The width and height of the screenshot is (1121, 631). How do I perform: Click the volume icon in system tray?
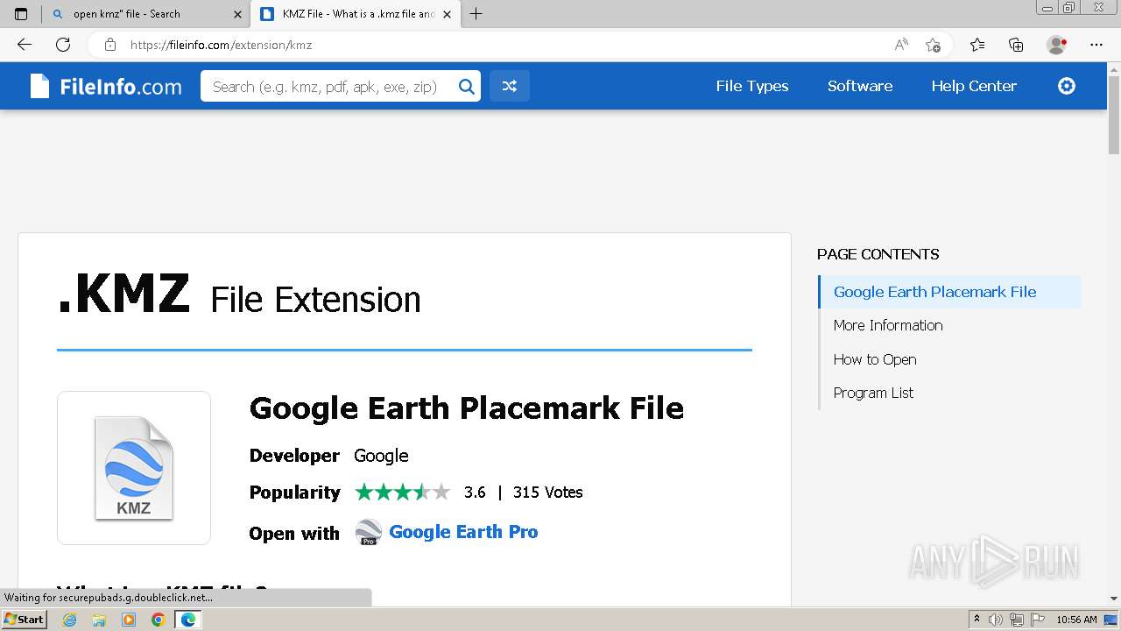point(996,620)
